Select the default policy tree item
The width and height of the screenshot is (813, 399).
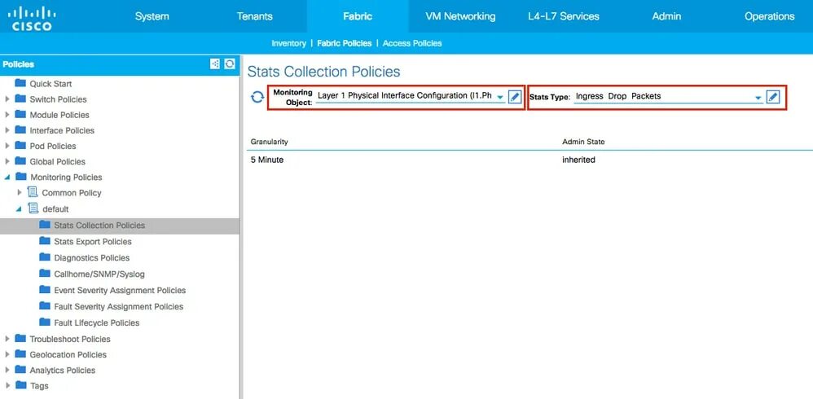(x=55, y=209)
